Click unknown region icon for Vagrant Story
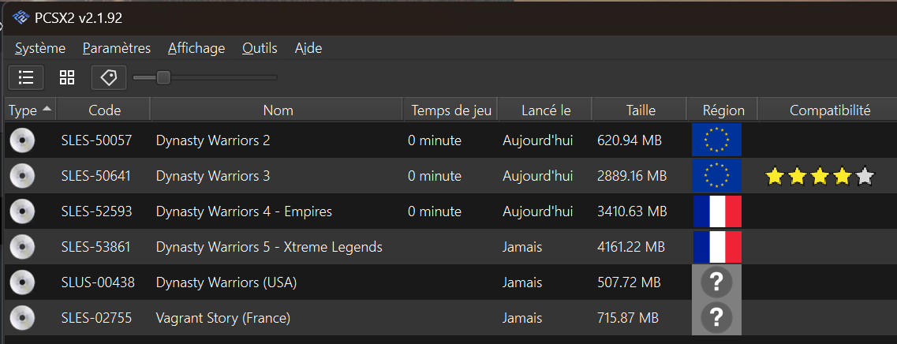 [716, 318]
